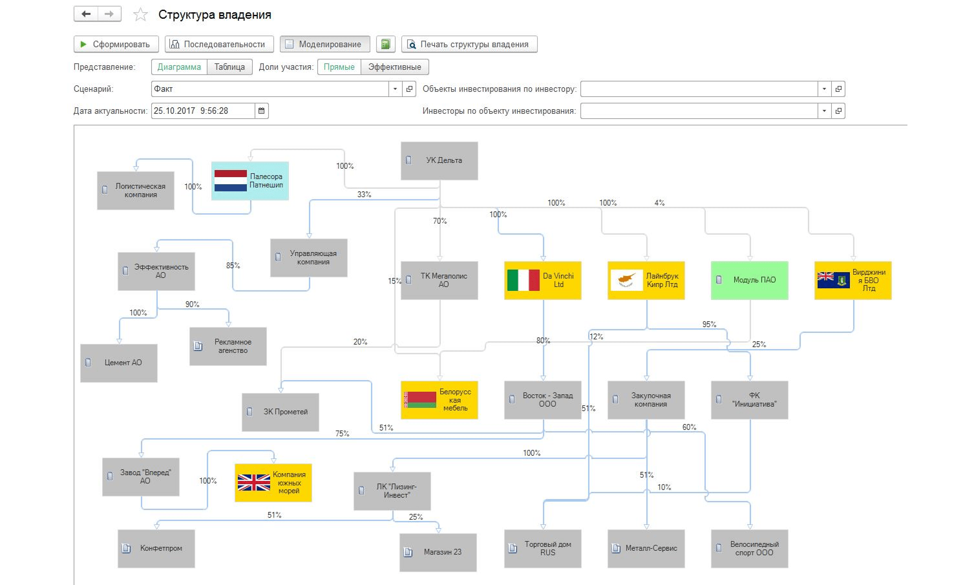974x585 pixels.
Task: Open investment object investors link icon
Action: coord(838,111)
